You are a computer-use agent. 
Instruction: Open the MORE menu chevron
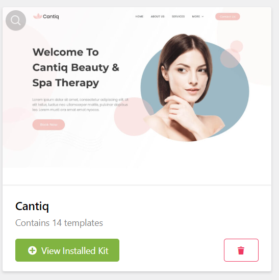pos(202,16)
